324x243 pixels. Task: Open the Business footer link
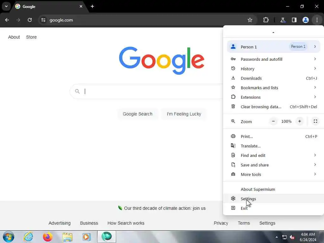(89, 223)
